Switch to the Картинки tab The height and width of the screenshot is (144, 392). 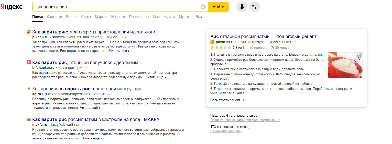tap(54, 17)
